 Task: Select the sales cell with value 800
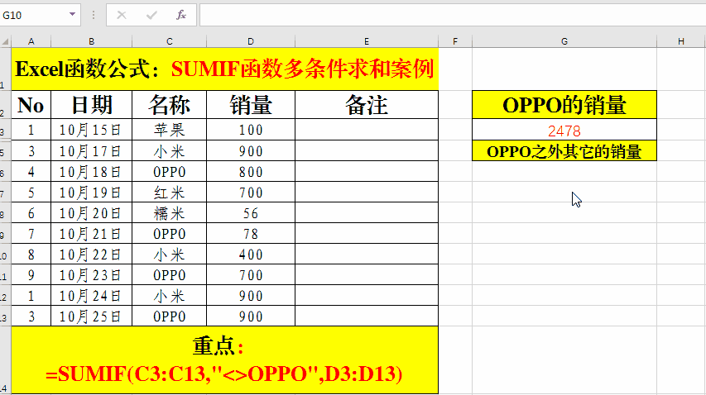click(251, 172)
